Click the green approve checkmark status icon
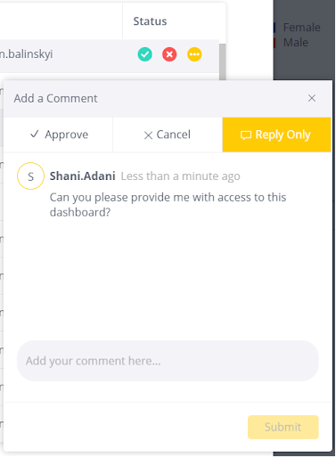Viewport: 336px width, 458px height. coord(145,54)
